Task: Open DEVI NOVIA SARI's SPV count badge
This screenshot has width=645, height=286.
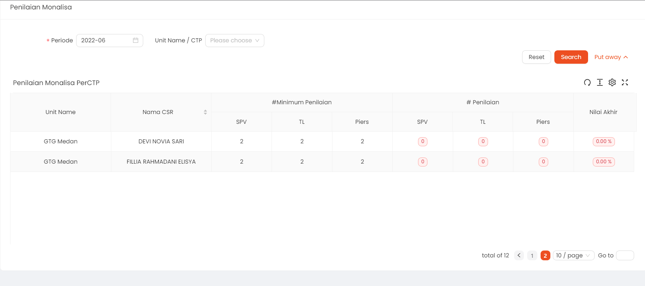Action: tap(422, 142)
